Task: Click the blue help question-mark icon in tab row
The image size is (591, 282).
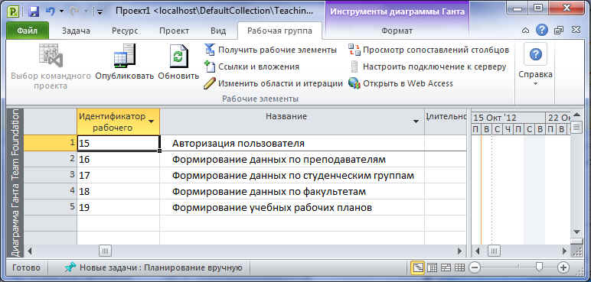Action: pyautogui.click(x=542, y=31)
